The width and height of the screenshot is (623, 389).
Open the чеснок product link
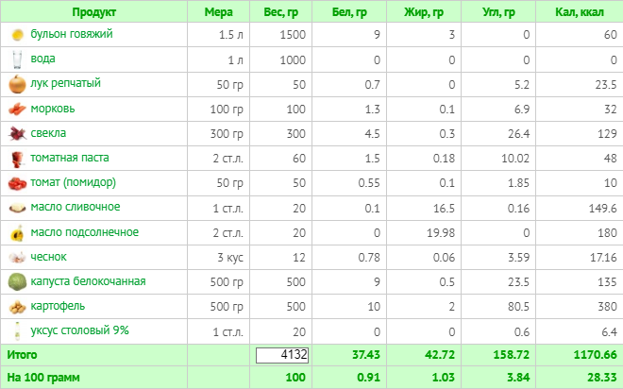48,257
